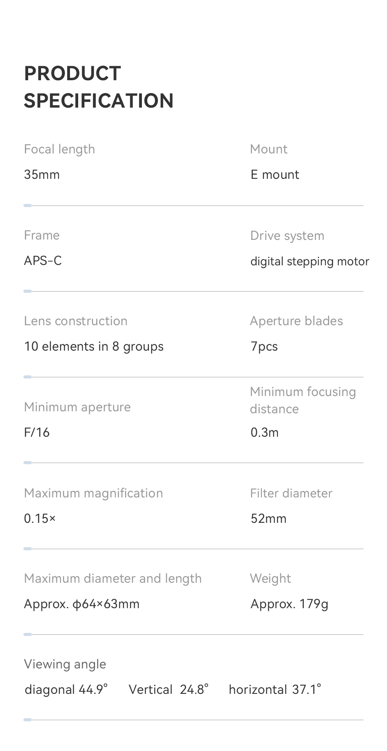Image resolution: width=387 pixels, height=751 pixels.
Task: Select the Approx. 179g weight value
Action: pos(289,604)
